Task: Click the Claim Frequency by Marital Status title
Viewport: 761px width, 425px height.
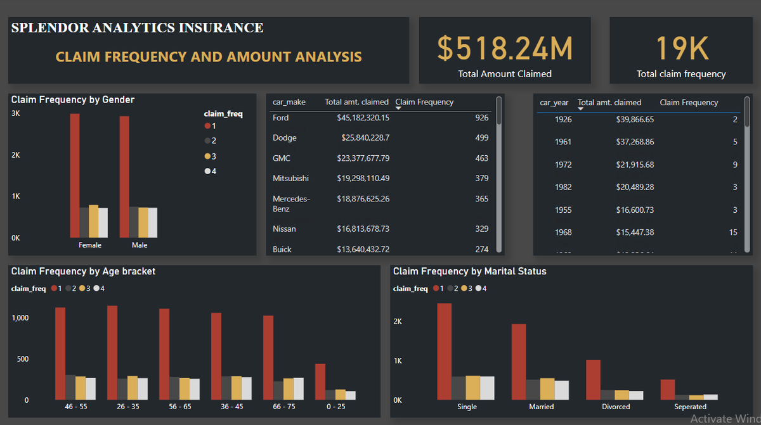Action: (470, 272)
